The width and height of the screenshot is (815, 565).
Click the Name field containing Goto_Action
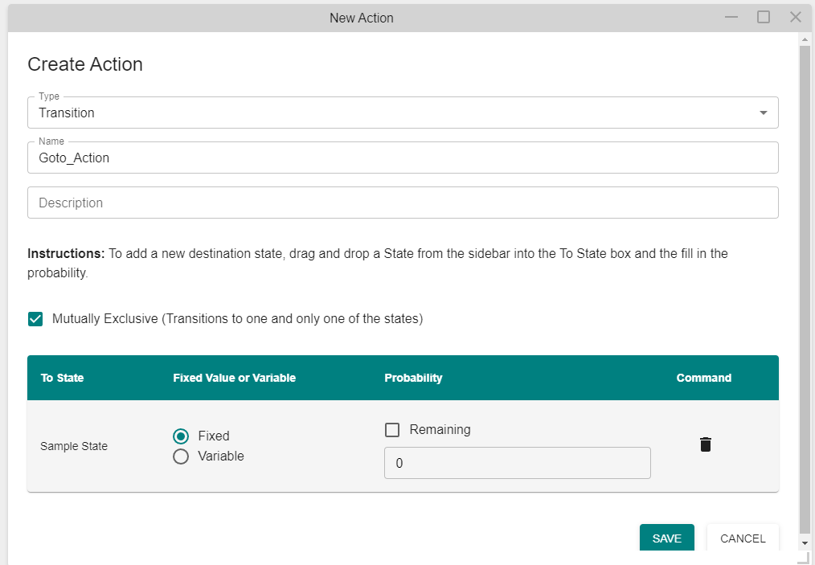tap(403, 158)
